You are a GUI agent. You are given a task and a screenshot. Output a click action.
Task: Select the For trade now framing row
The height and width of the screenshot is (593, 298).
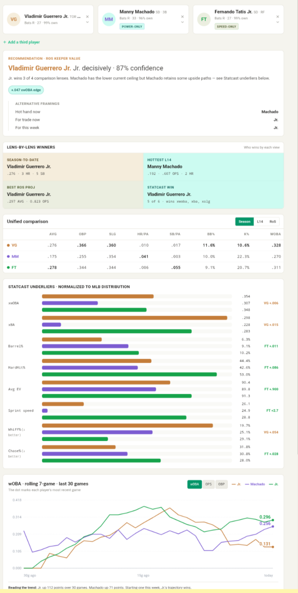coord(147,120)
